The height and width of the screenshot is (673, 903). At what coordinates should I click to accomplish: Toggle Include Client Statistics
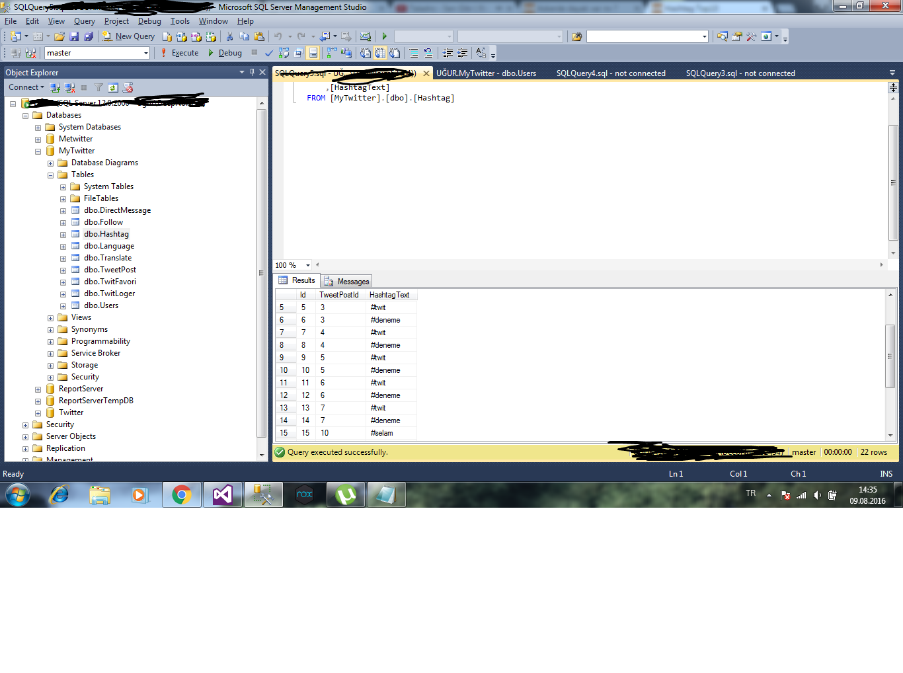346,53
